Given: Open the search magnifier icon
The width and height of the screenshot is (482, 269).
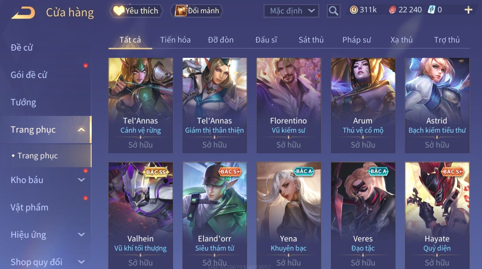Looking at the screenshot, I should (333, 11).
